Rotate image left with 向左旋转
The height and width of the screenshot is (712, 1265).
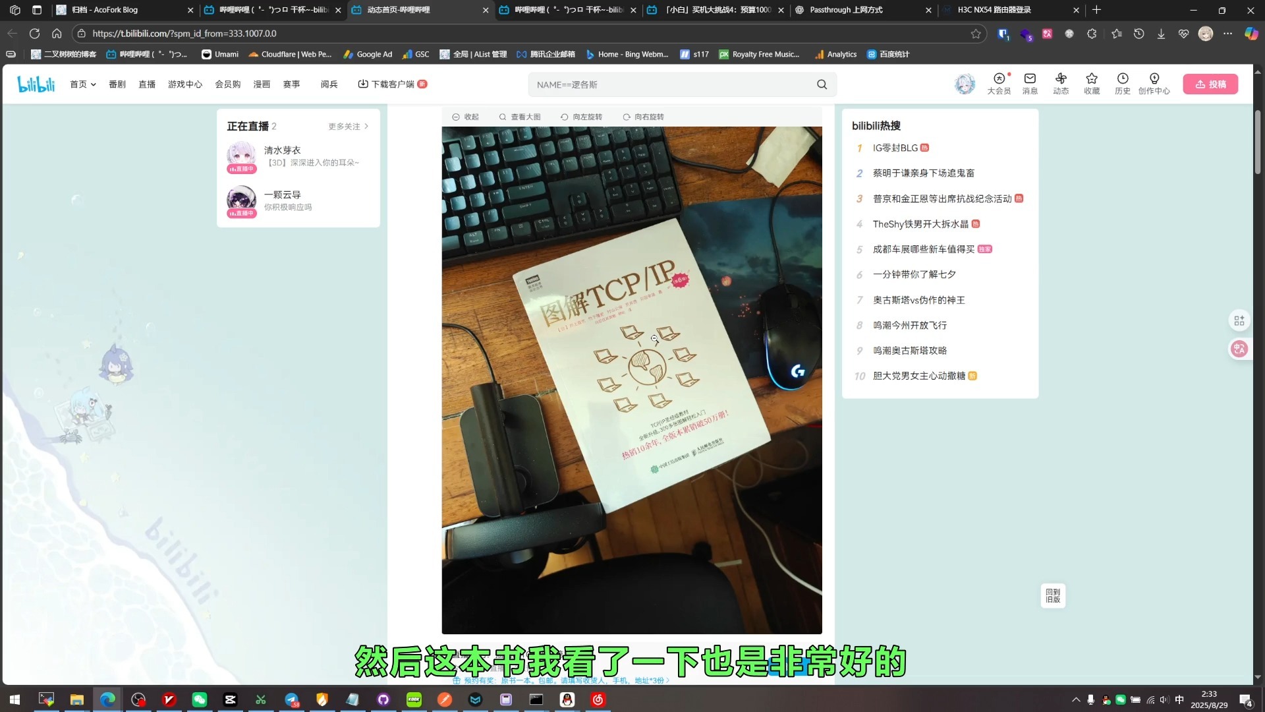pyautogui.click(x=581, y=117)
